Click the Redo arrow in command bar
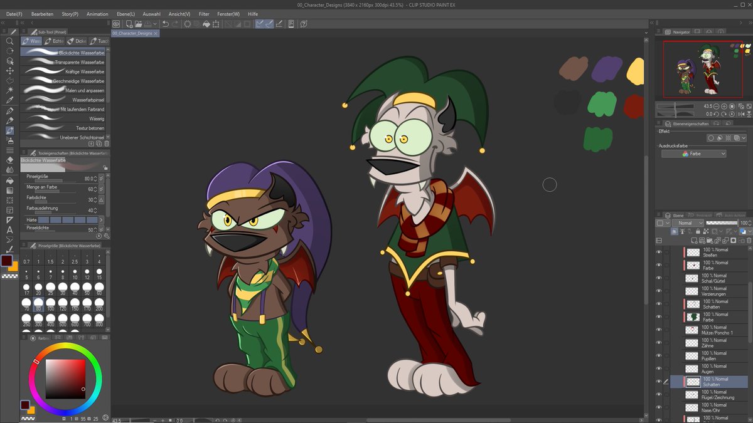753x423 pixels. pyautogui.click(x=175, y=24)
